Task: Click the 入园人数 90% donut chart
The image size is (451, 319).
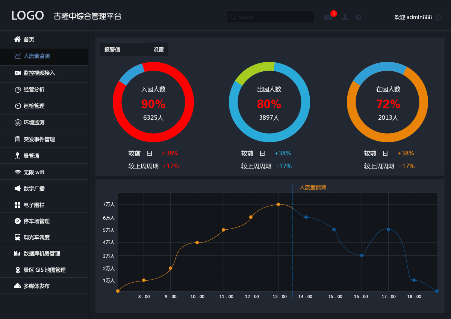Action: [153, 102]
